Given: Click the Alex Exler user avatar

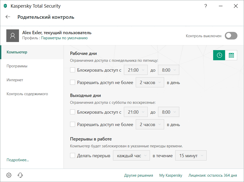Looking at the screenshot, I should tap(13, 36).
